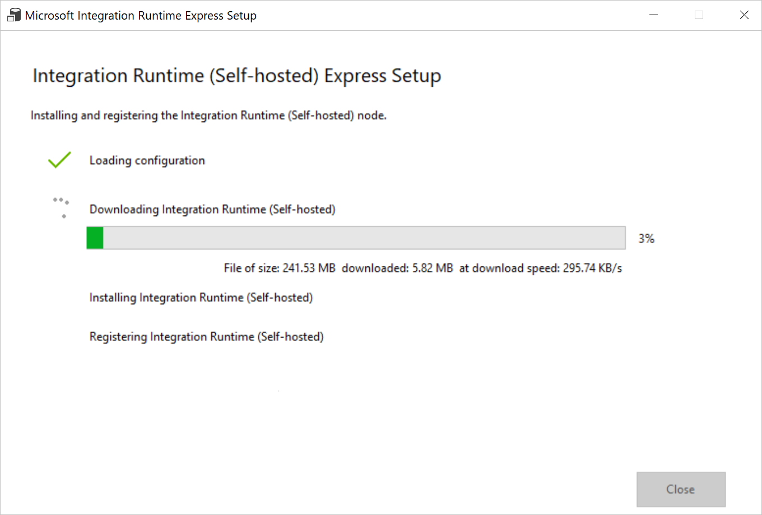Select the Integration Runtime Express Setup heading
The width and height of the screenshot is (762, 515).
pos(236,76)
